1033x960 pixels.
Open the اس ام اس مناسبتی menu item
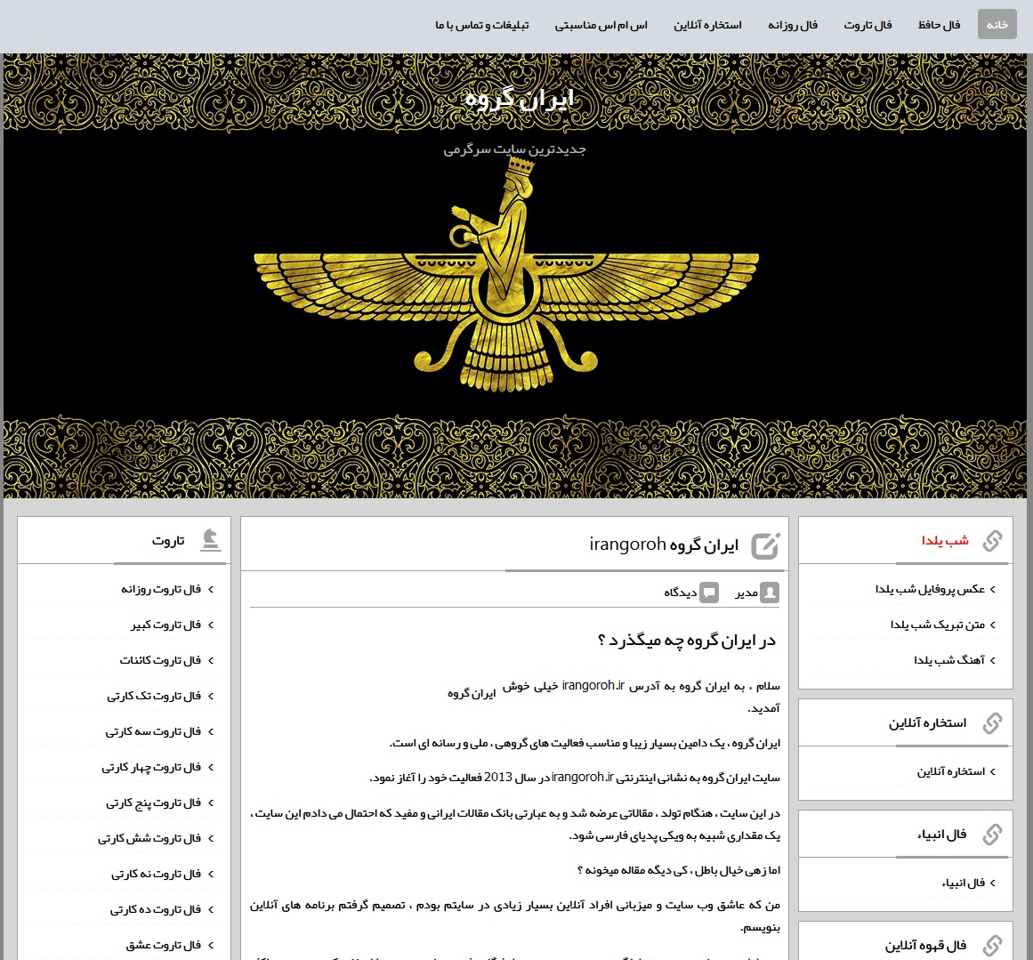pyautogui.click(x=601, y=25)
